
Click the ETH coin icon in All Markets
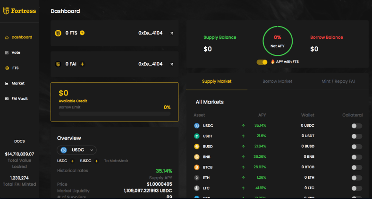pos(197,178)
